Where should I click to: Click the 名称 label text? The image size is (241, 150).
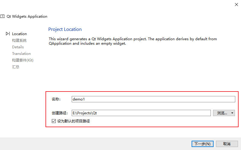click(56, 99)
